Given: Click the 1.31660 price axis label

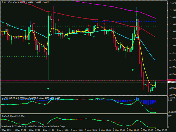Looking at the screenshot, I should pyautogui.click(x=172, y=17).
